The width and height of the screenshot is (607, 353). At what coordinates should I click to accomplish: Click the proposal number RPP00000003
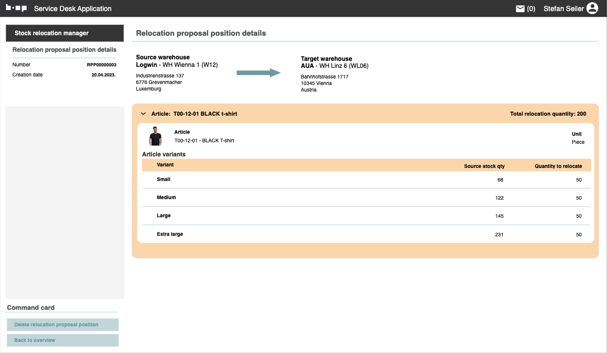pos(101,65)
